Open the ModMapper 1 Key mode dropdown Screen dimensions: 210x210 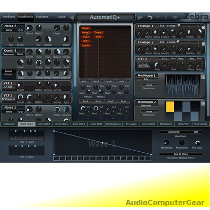pyautogui.click(x=146, y=79)
